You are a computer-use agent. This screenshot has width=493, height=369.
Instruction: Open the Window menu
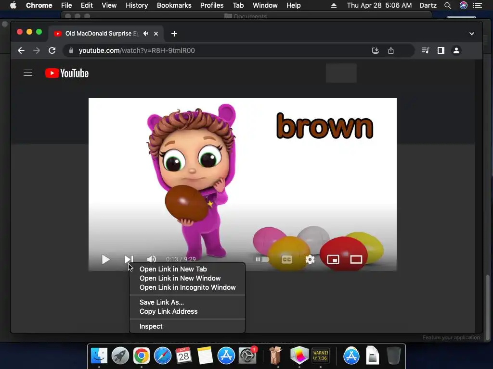[265, 5]
